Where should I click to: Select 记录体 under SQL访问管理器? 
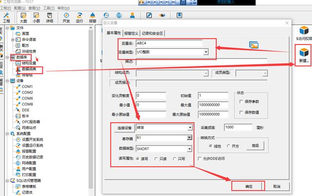pyautogui.click(x=27, y=193)
